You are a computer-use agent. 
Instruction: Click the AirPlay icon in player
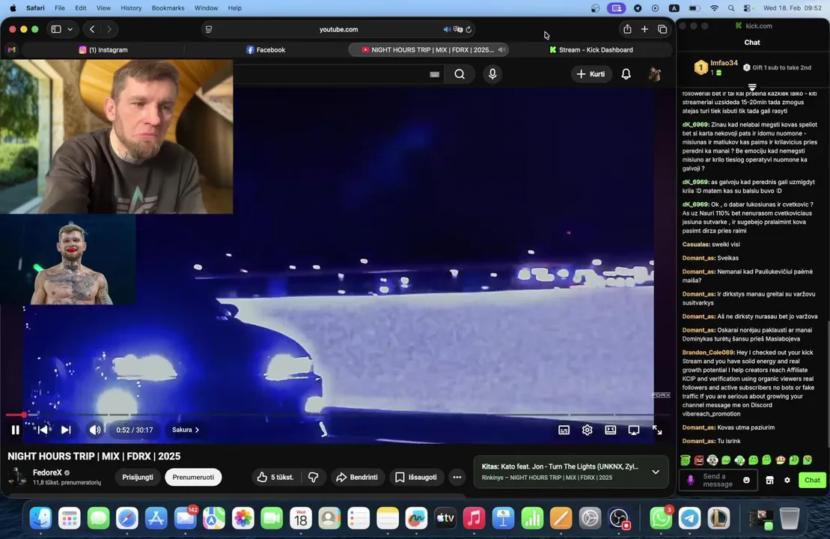634,430
